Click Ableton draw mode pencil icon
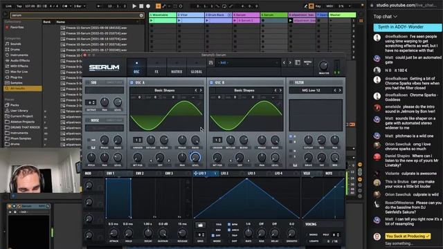443x249 pixels. coord(305,6)
